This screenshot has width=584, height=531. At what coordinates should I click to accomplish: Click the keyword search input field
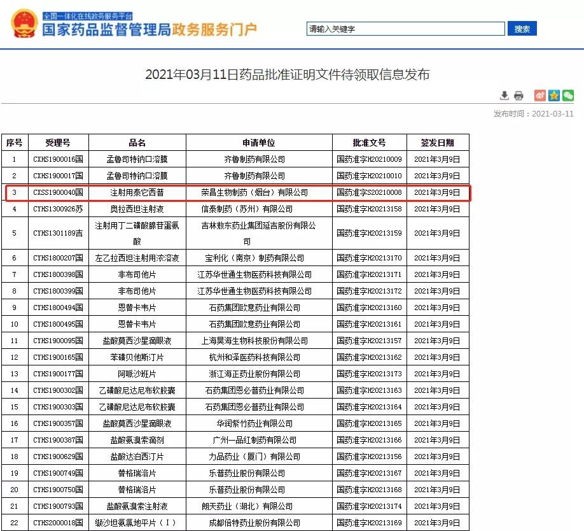405,29
